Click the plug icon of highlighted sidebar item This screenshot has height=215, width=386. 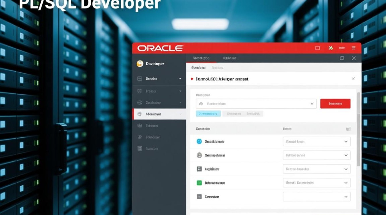point(140,114)
